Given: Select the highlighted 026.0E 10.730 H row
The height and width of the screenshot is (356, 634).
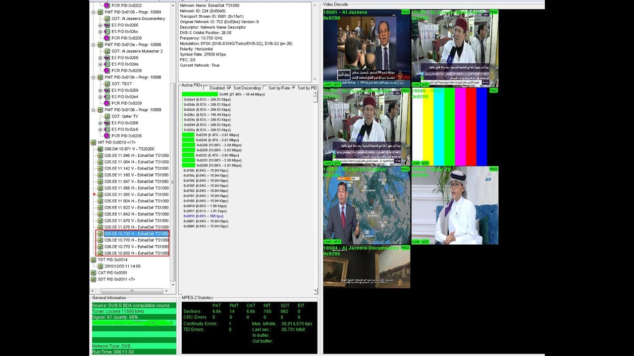Looking at the screenshot, I should [x=136, y=233].
